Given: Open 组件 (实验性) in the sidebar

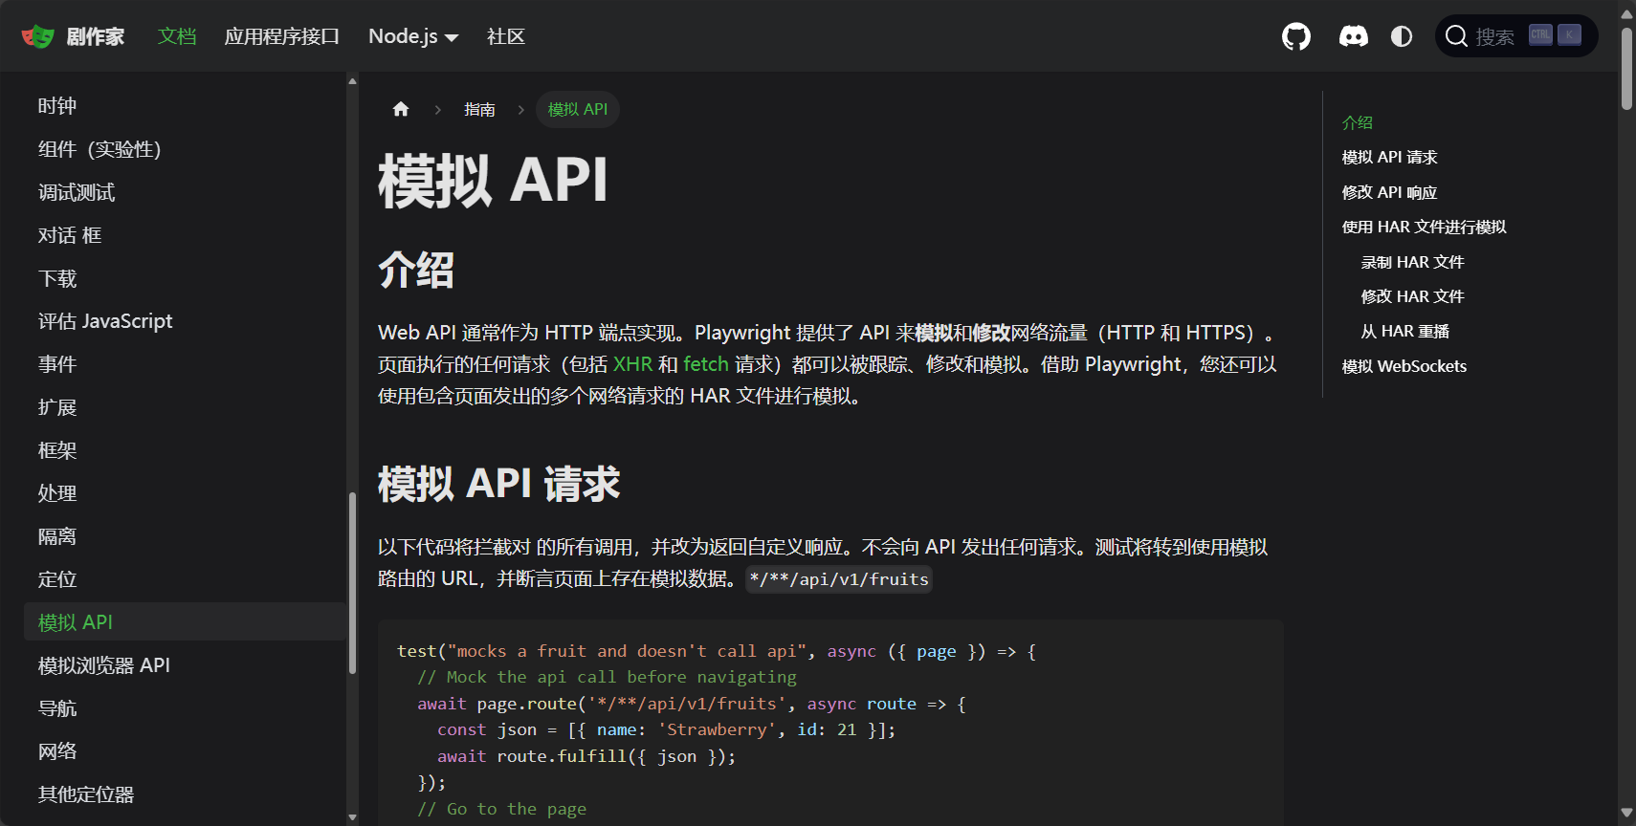Looking at the screenshot, I should (x=186, y=149).
